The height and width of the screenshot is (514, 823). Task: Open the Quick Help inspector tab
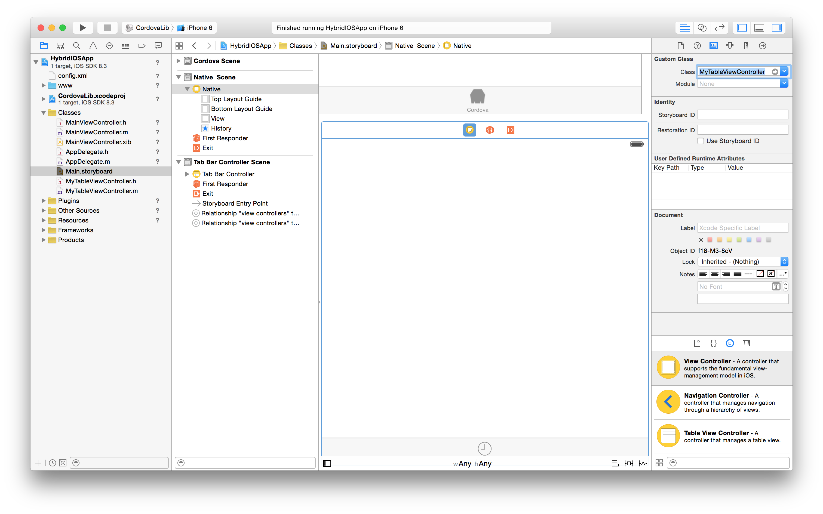pos(697,46)
